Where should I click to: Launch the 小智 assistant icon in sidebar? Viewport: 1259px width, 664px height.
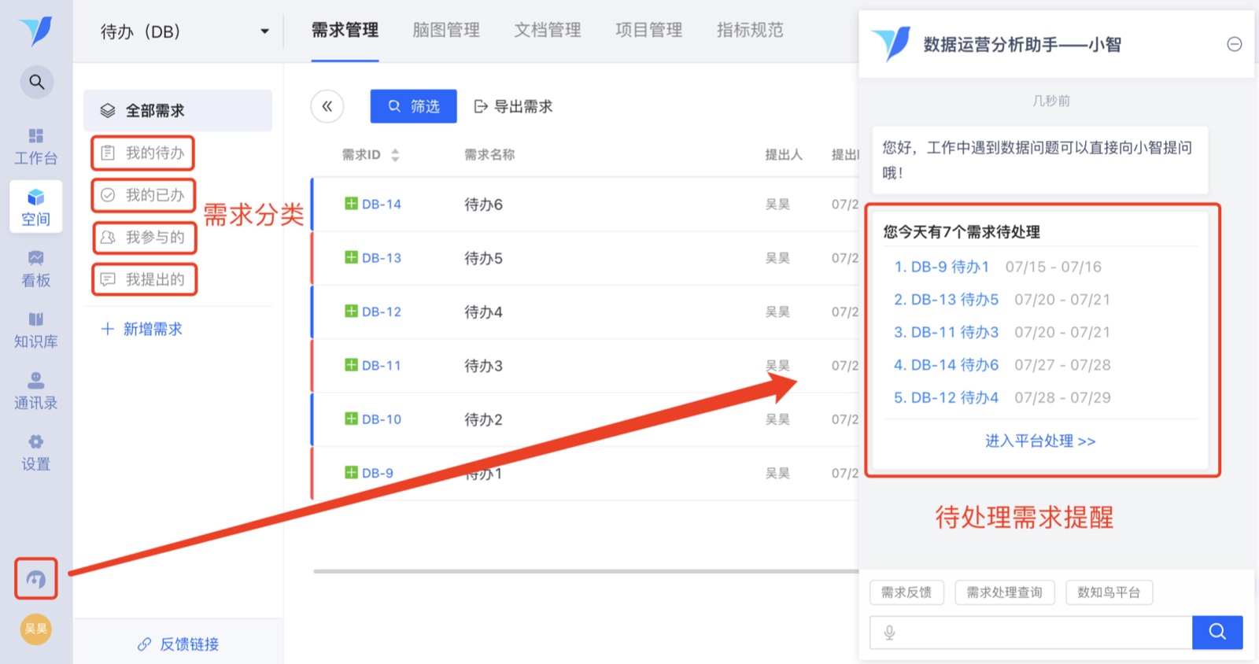[x=36, y=580]
